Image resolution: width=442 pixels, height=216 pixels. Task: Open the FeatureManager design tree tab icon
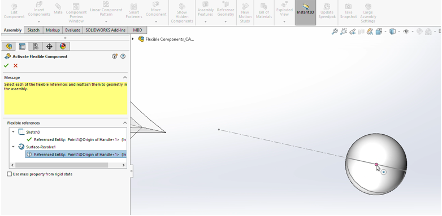[8, 46]
